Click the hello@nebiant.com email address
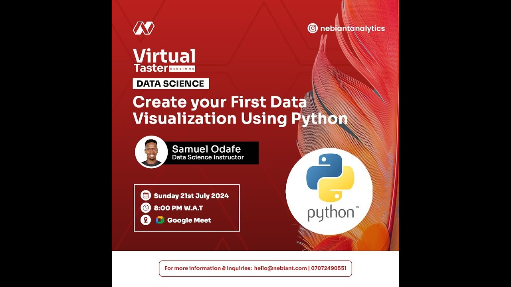Viewport: 511px width, 287px height. tap(281, 268)
